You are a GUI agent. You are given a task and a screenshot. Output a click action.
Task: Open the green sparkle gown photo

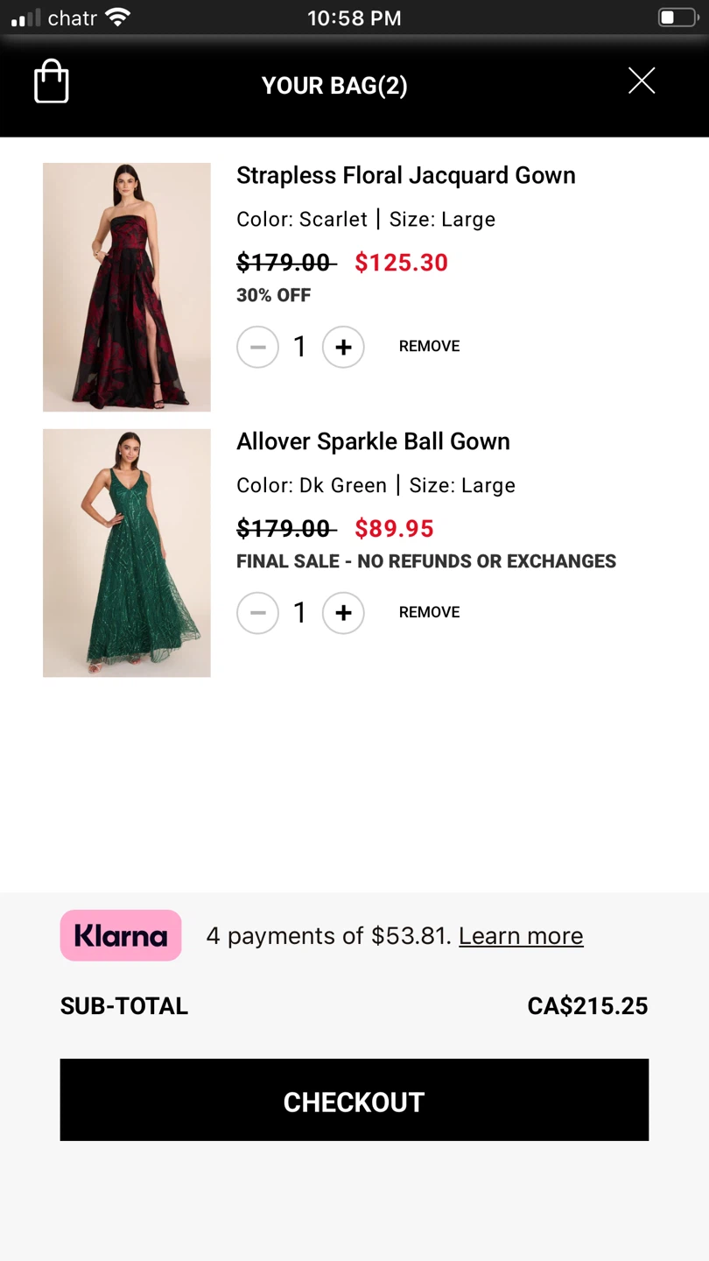click(127, 553)
